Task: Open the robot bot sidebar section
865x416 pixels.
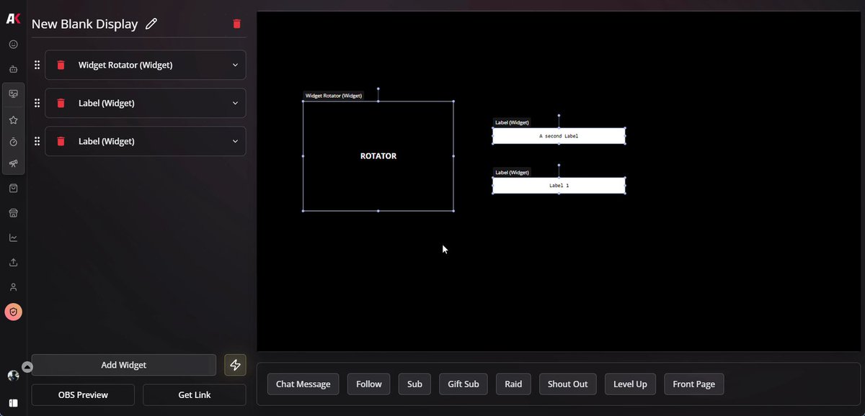Action: tap(13, 69)
